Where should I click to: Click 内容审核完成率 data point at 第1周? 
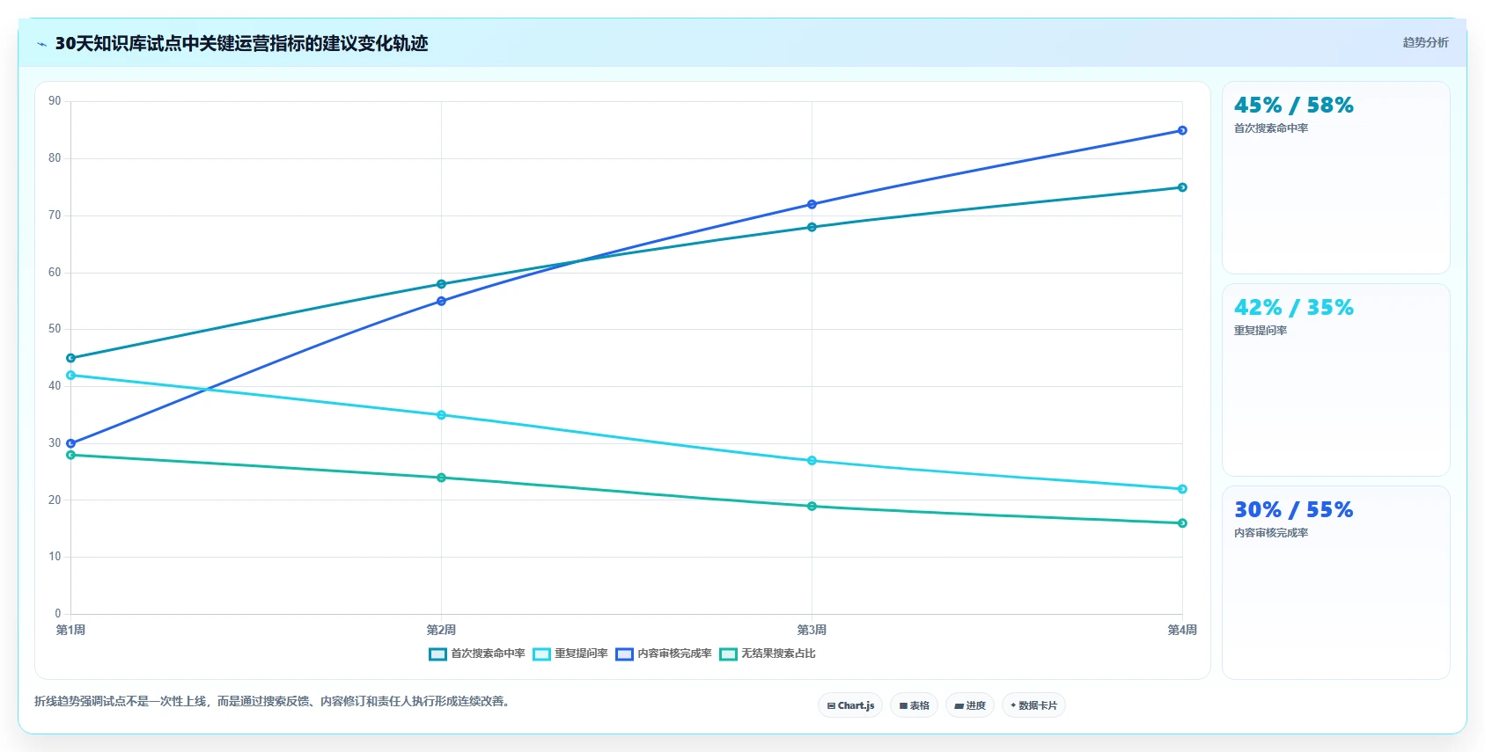coord(70,443)
